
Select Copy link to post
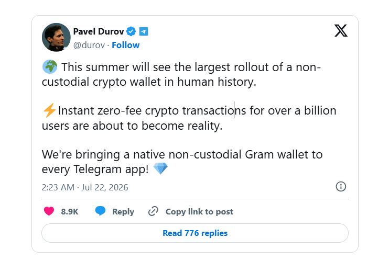199,211
